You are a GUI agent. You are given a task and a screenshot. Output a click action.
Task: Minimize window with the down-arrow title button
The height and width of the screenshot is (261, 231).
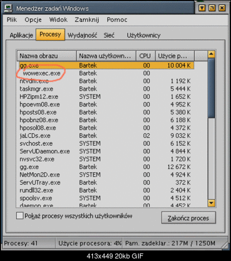coord(202,8)
